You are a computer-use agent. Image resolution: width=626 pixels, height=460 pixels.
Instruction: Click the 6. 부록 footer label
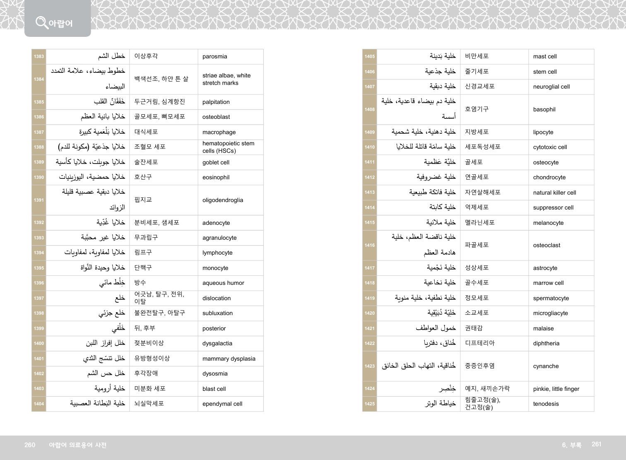571,445
